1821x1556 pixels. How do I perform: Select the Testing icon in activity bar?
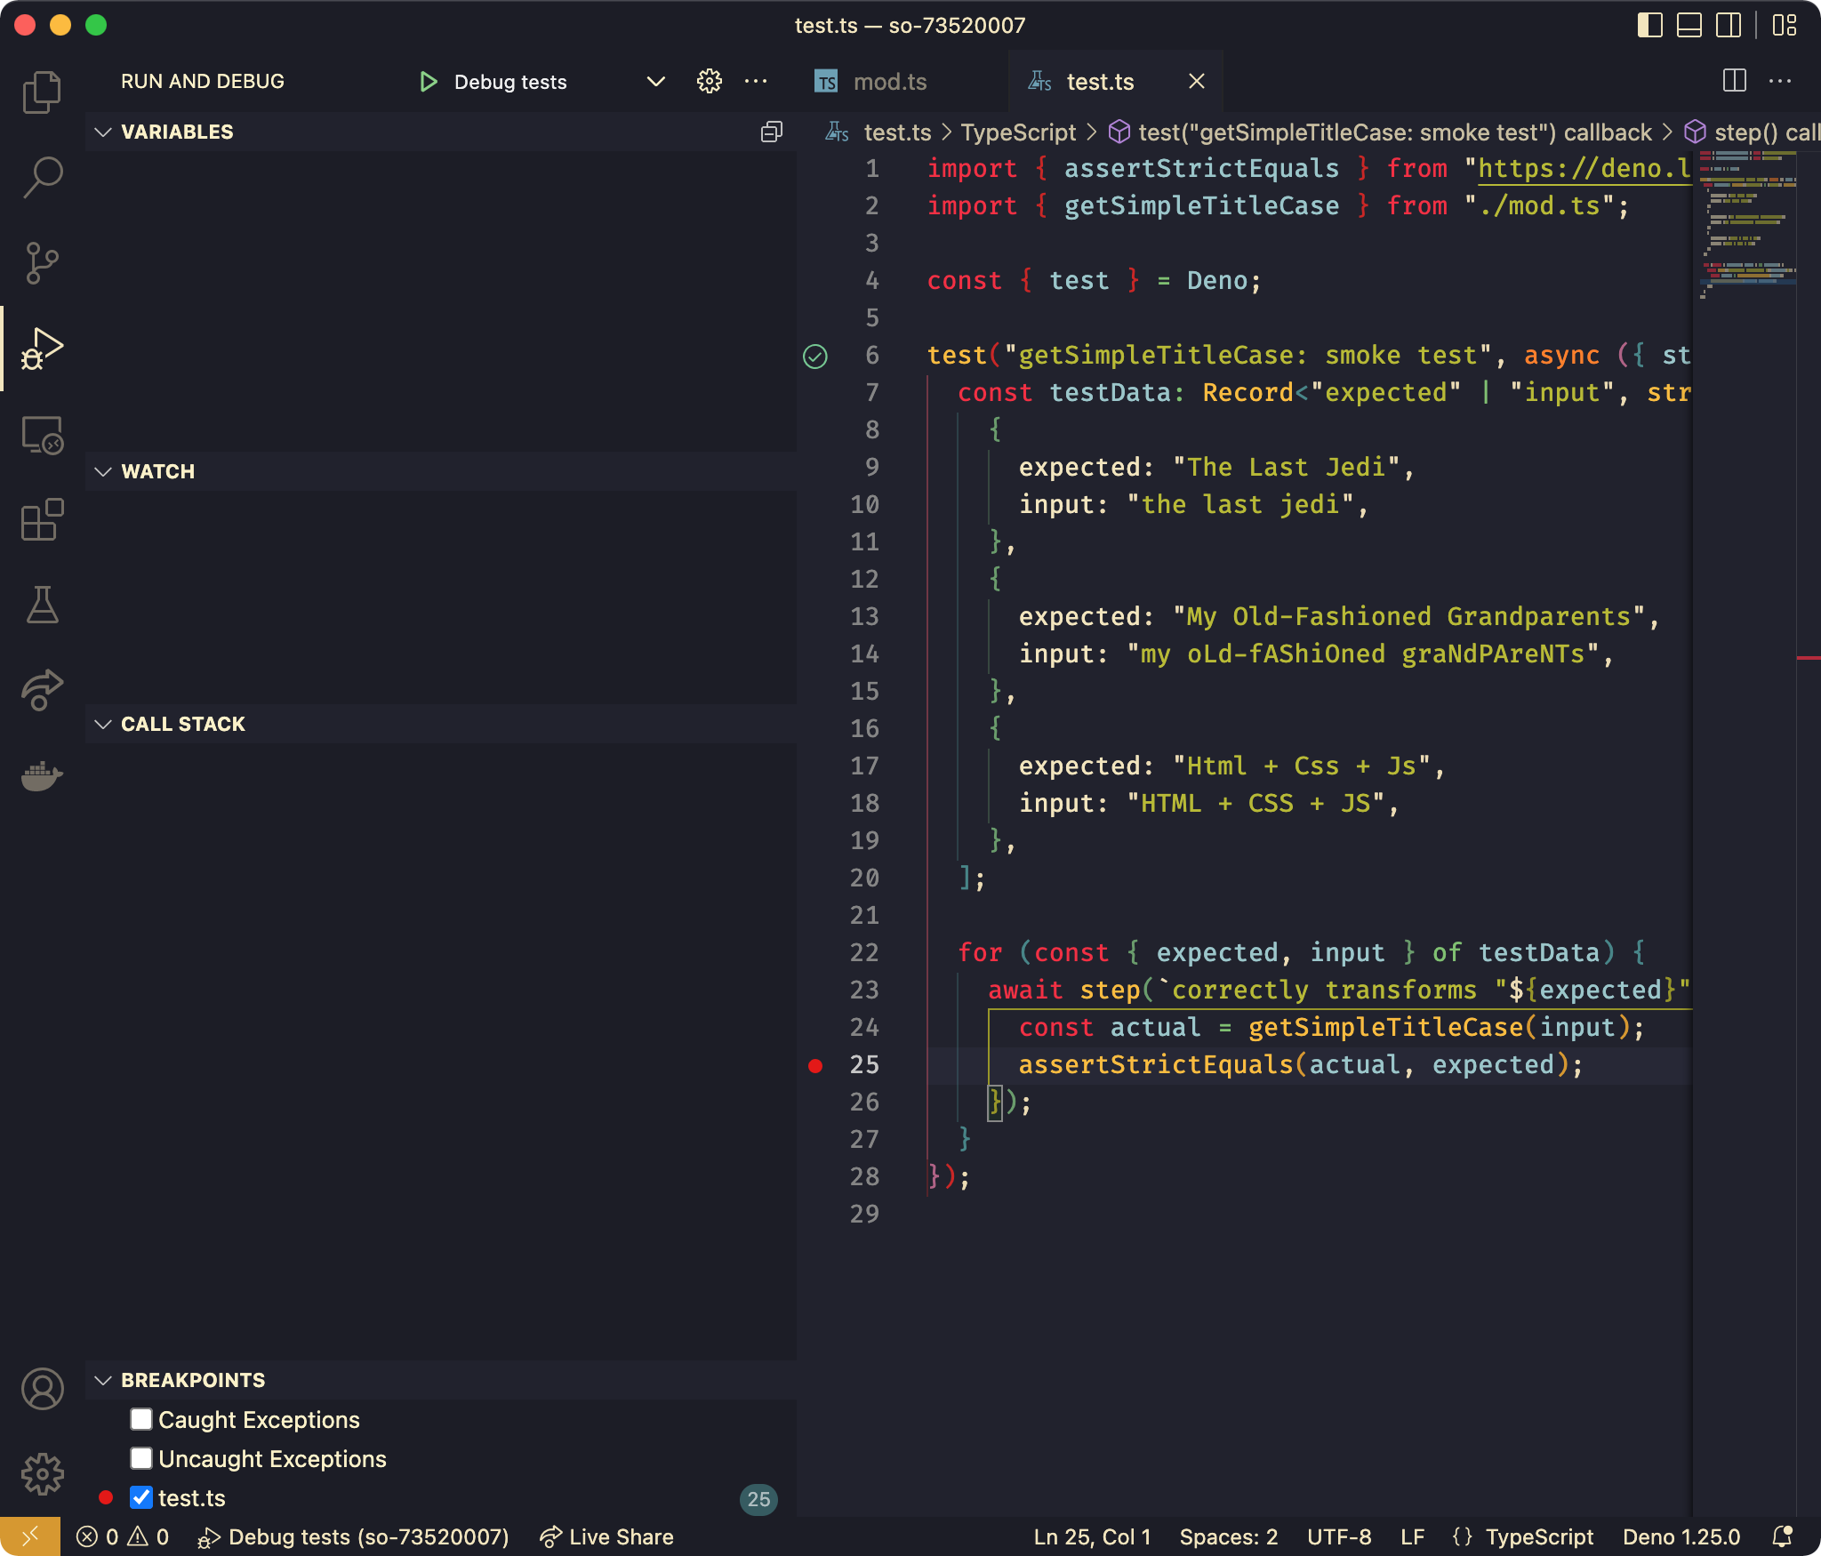click(x=42, y=604)
